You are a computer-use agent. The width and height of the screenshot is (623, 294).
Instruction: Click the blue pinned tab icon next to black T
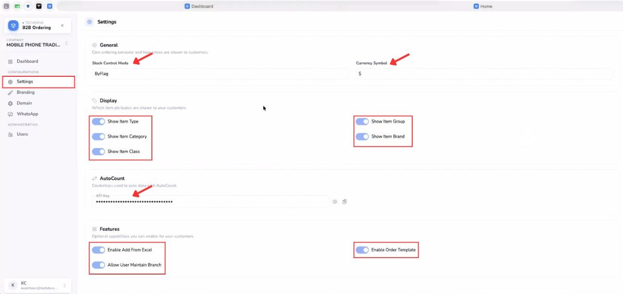click(49, 6)
